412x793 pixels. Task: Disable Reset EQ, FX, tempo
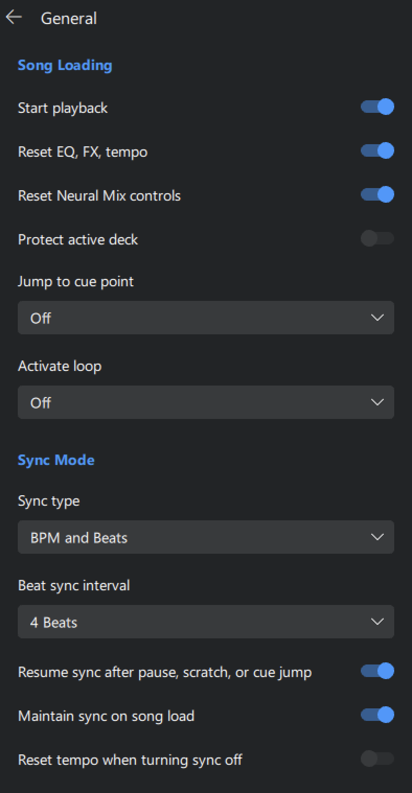[377, 151]
